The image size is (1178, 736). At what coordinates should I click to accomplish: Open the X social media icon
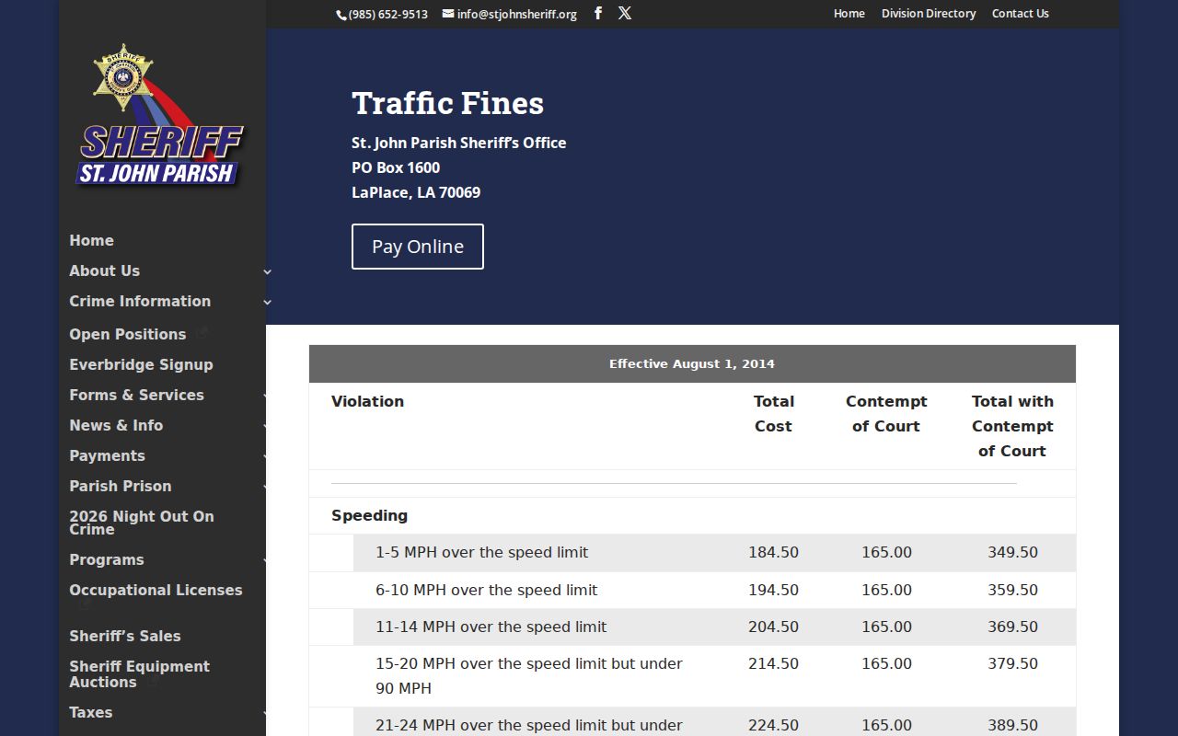click(625, 13)
